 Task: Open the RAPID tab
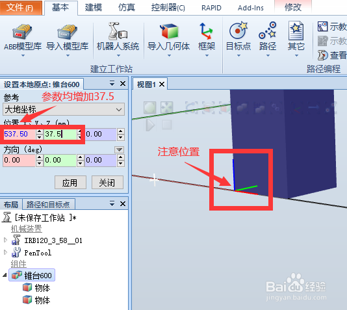(211, 8)
